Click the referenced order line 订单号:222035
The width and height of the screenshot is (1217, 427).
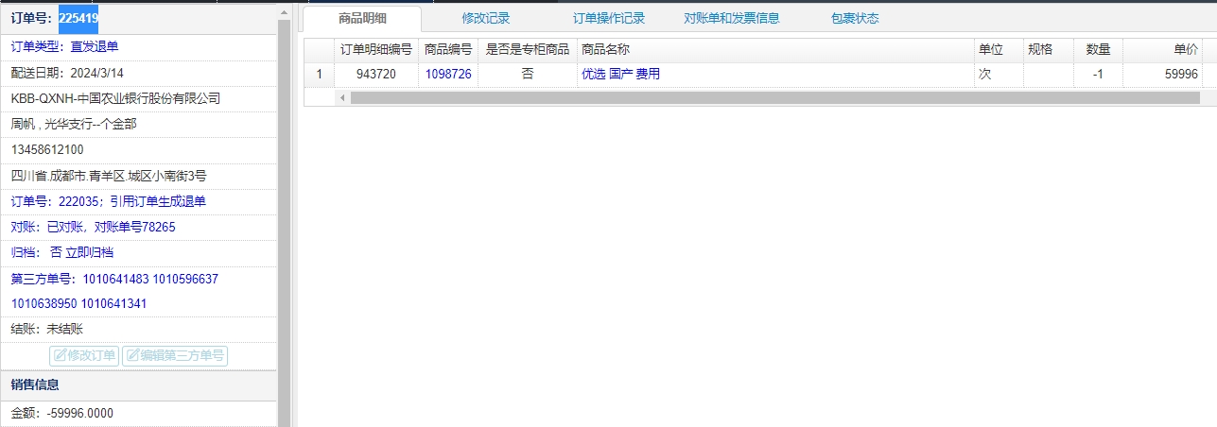[x=109, y=201]
